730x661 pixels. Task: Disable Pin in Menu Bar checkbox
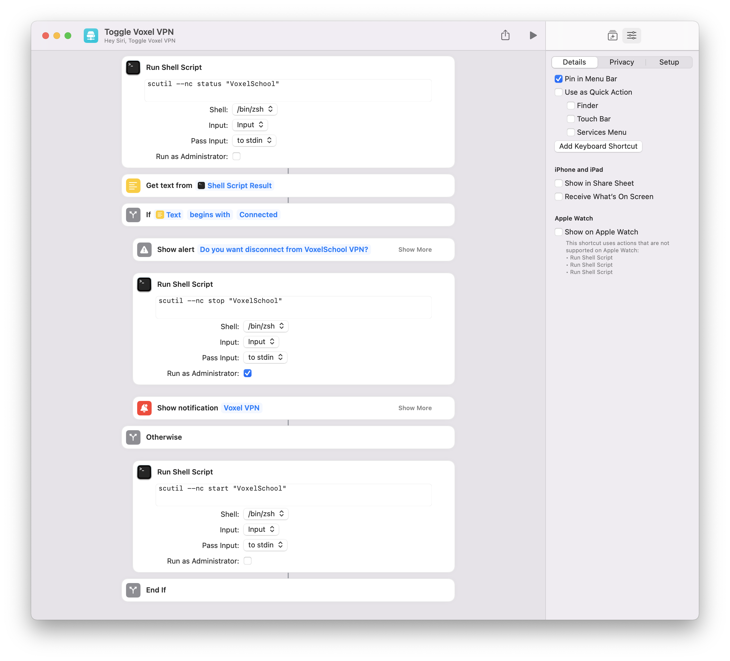tap(559, 79)
